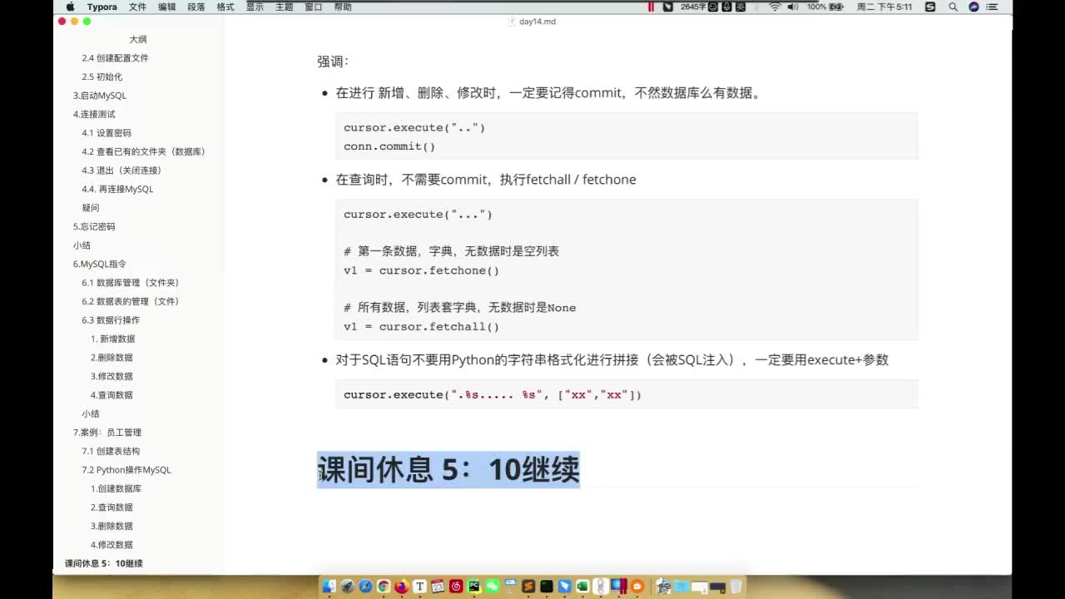Jump to 5.忘记密码 in outline
This screenshot has height=599, width=1065.
click(94, 226)
